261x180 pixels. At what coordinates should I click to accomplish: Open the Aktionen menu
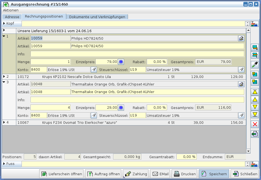11,10
